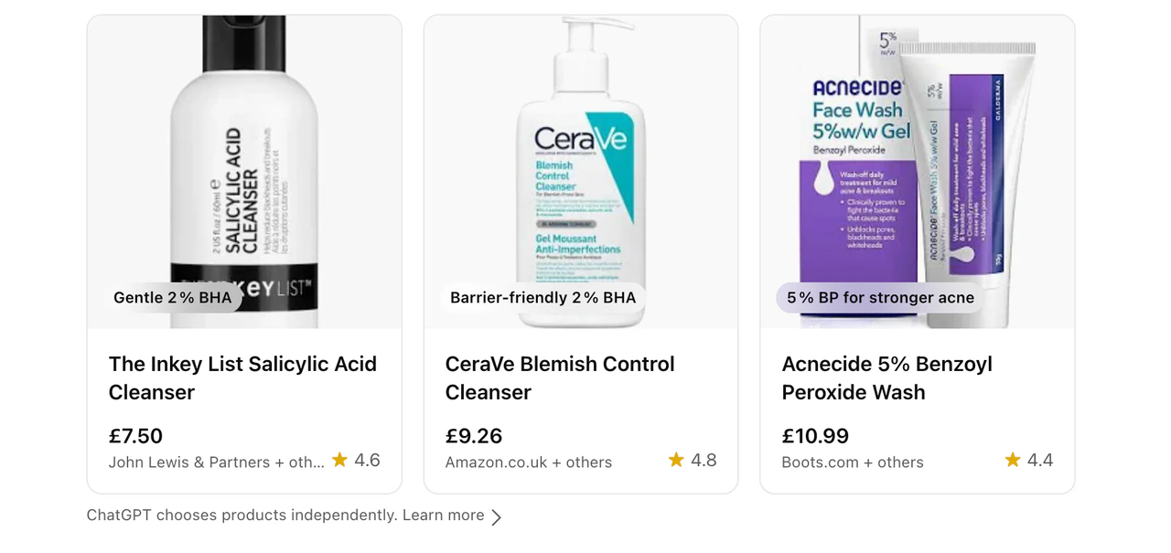Screen dimensions: 1171x553
Task: Click the chevron arrow after Learn more
Action: (x=496, y=517)
